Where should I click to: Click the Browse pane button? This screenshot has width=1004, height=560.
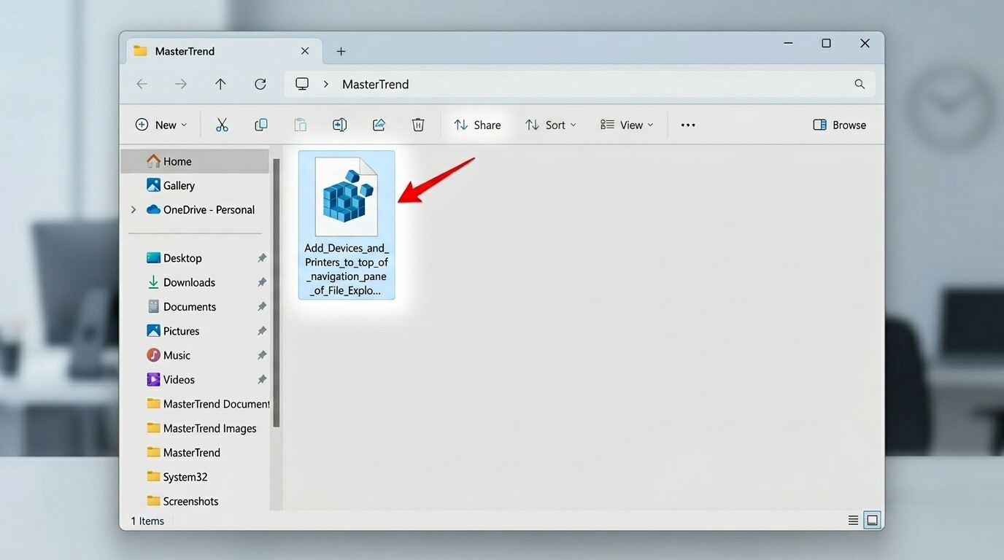[x=840, y=125]
